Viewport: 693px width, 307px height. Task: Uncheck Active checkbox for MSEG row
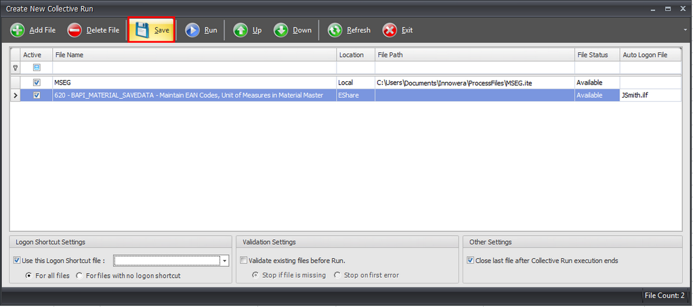[x=37, y=83]
